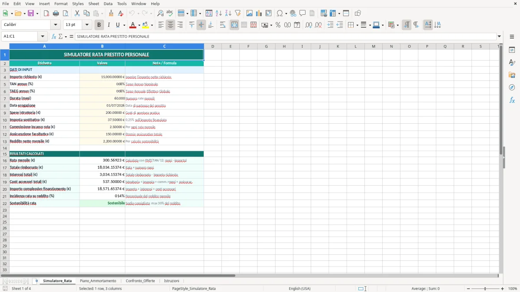Toggle Italic formatting

(x=109, y=25)
